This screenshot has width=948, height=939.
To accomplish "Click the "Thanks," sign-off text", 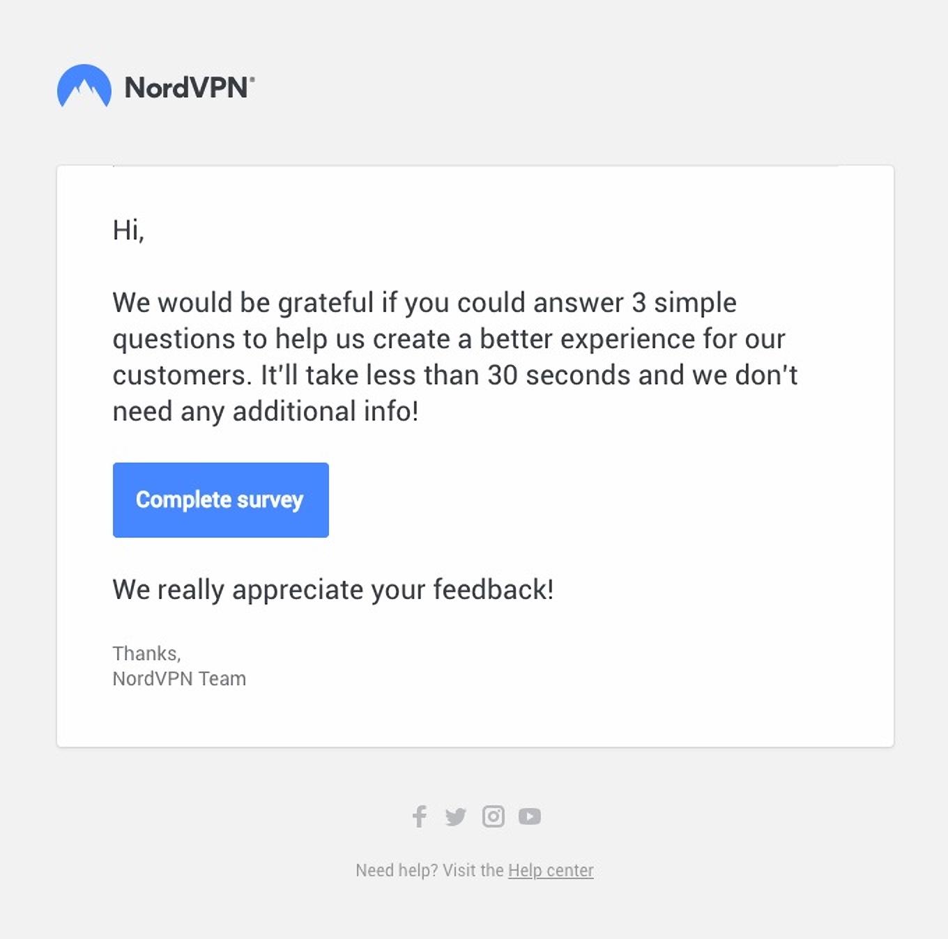I will pyautogui.click(x=146, y=653).
